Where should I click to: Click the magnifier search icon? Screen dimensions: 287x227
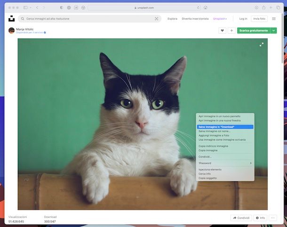23,19
